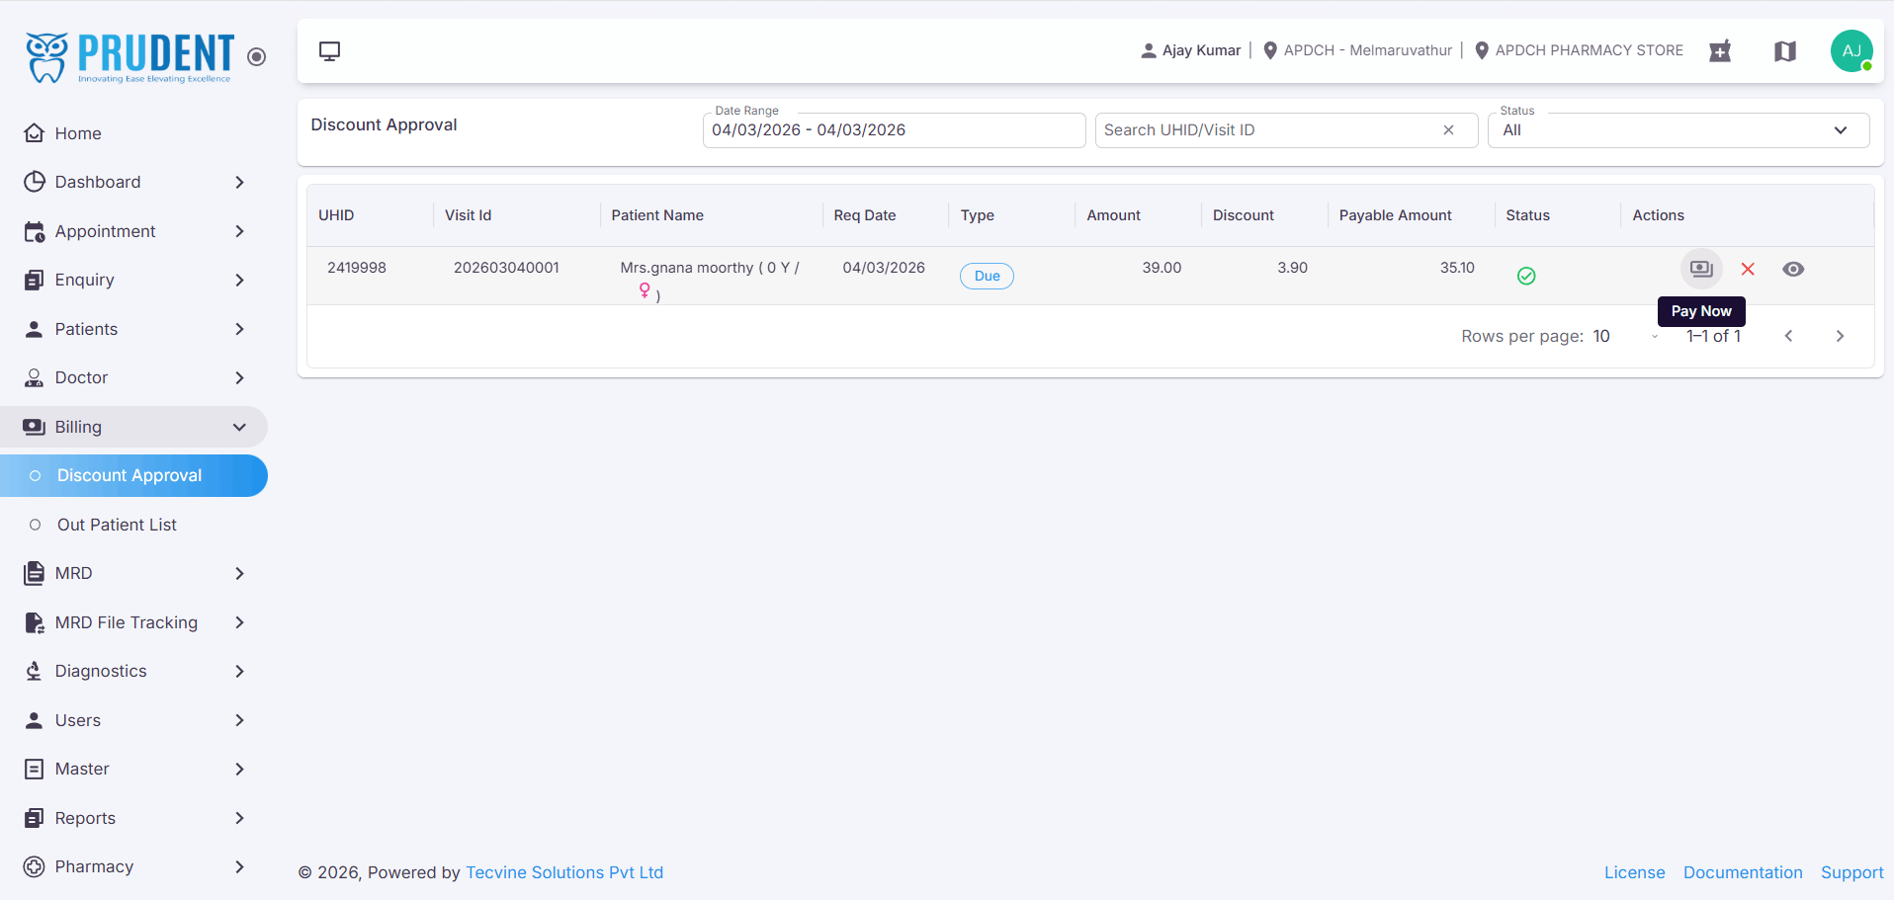Open the AJ user avatar
This screenshot has width=1894, height=900.
click(x=1851, y=50)
